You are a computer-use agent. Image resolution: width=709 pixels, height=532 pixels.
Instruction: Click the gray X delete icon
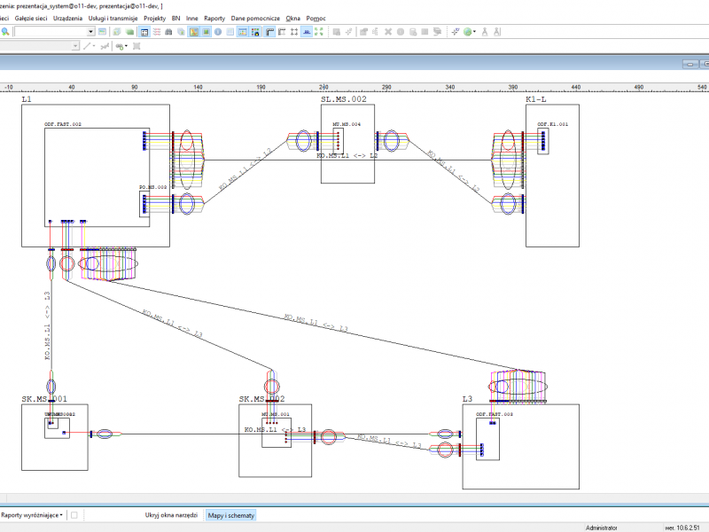click(388, 32)
